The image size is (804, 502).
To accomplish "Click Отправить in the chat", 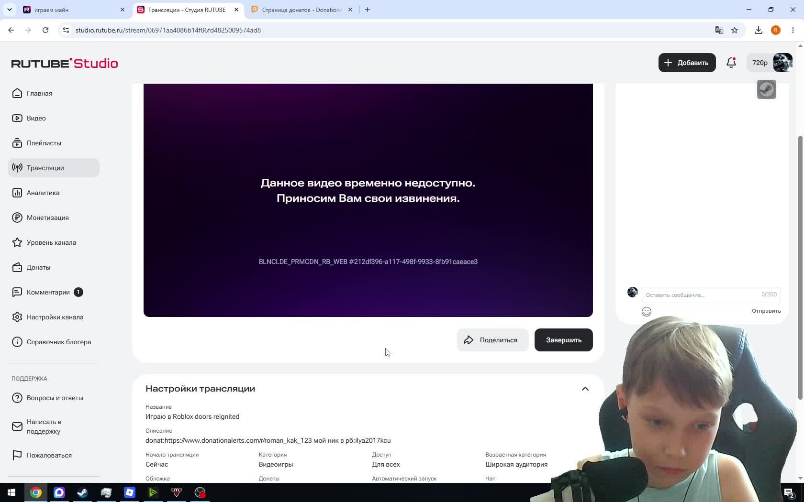I will (766, 311).
